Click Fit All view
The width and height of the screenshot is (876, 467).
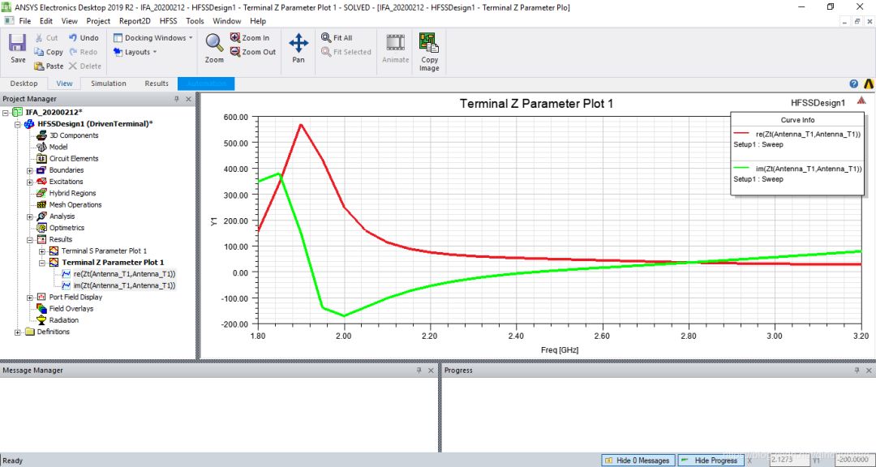coord(337,38)
